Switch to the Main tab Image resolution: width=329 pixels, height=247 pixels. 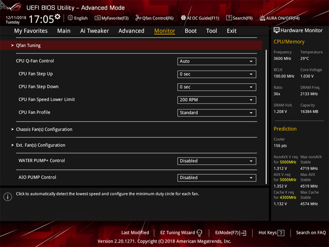(x=64, y=31)
